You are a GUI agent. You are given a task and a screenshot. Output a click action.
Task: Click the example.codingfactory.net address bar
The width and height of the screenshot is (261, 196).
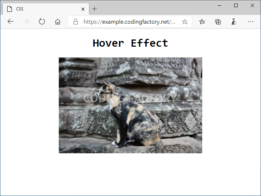129,22
